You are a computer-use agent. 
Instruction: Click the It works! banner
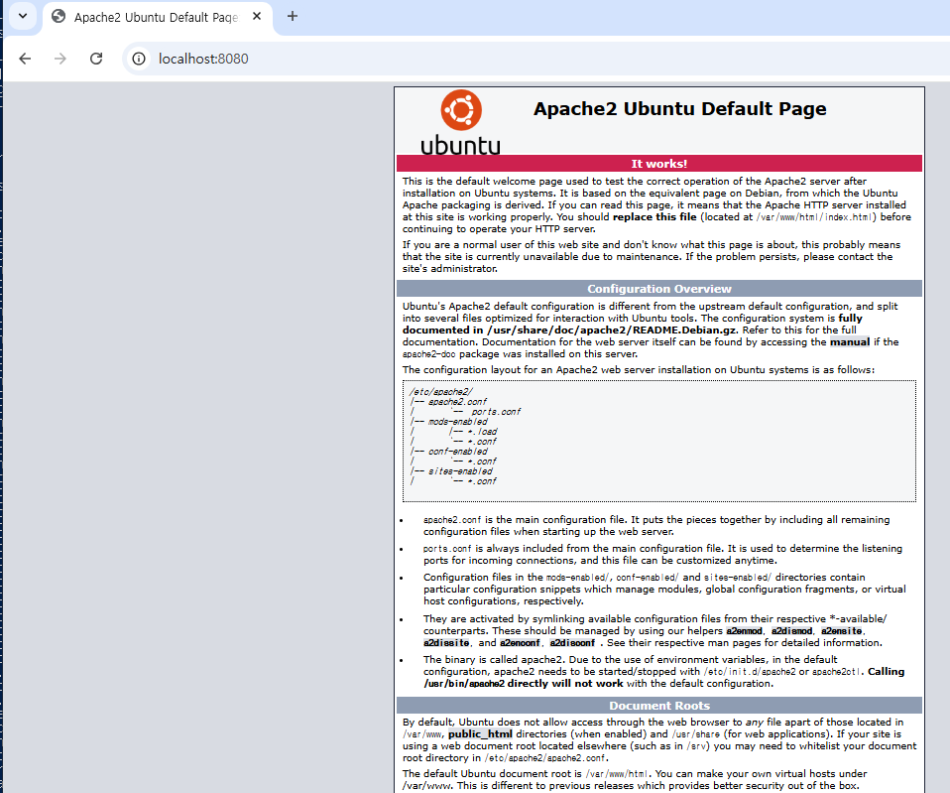659,164
